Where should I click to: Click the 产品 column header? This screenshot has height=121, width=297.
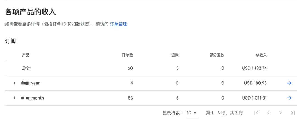tap(26, 55)
